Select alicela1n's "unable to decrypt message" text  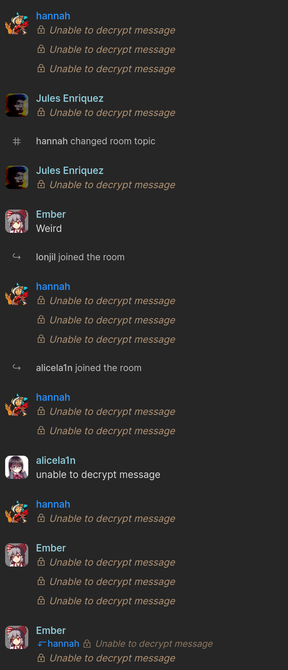(x=98, y=475)
